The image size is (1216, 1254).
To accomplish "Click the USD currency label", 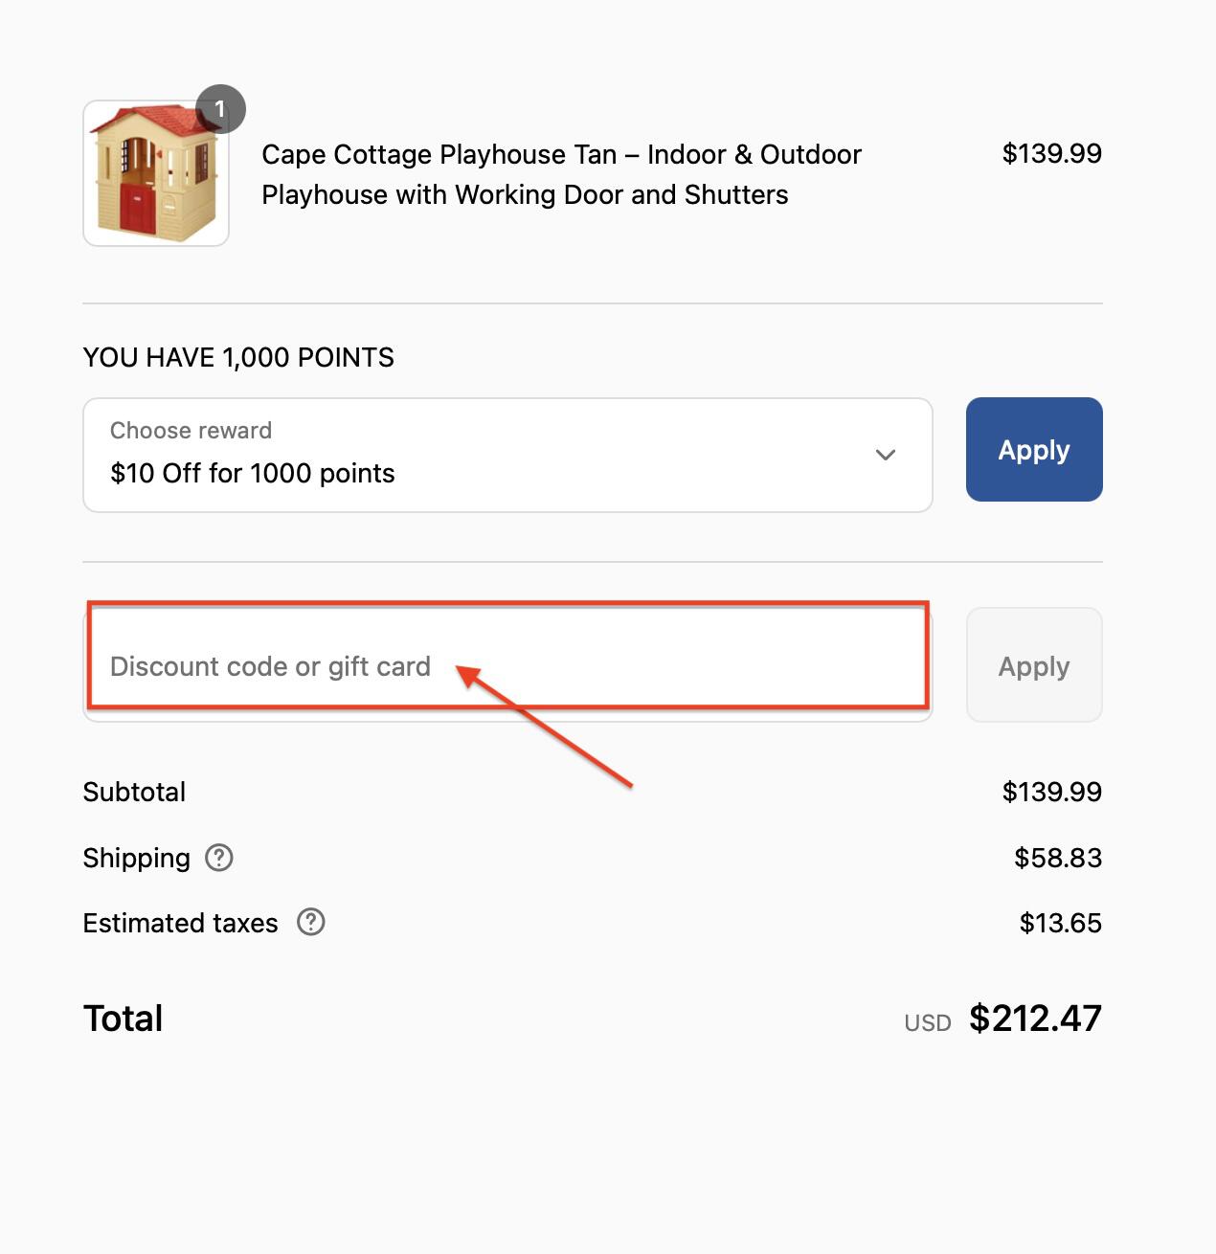I will [x=927, y=1023].
